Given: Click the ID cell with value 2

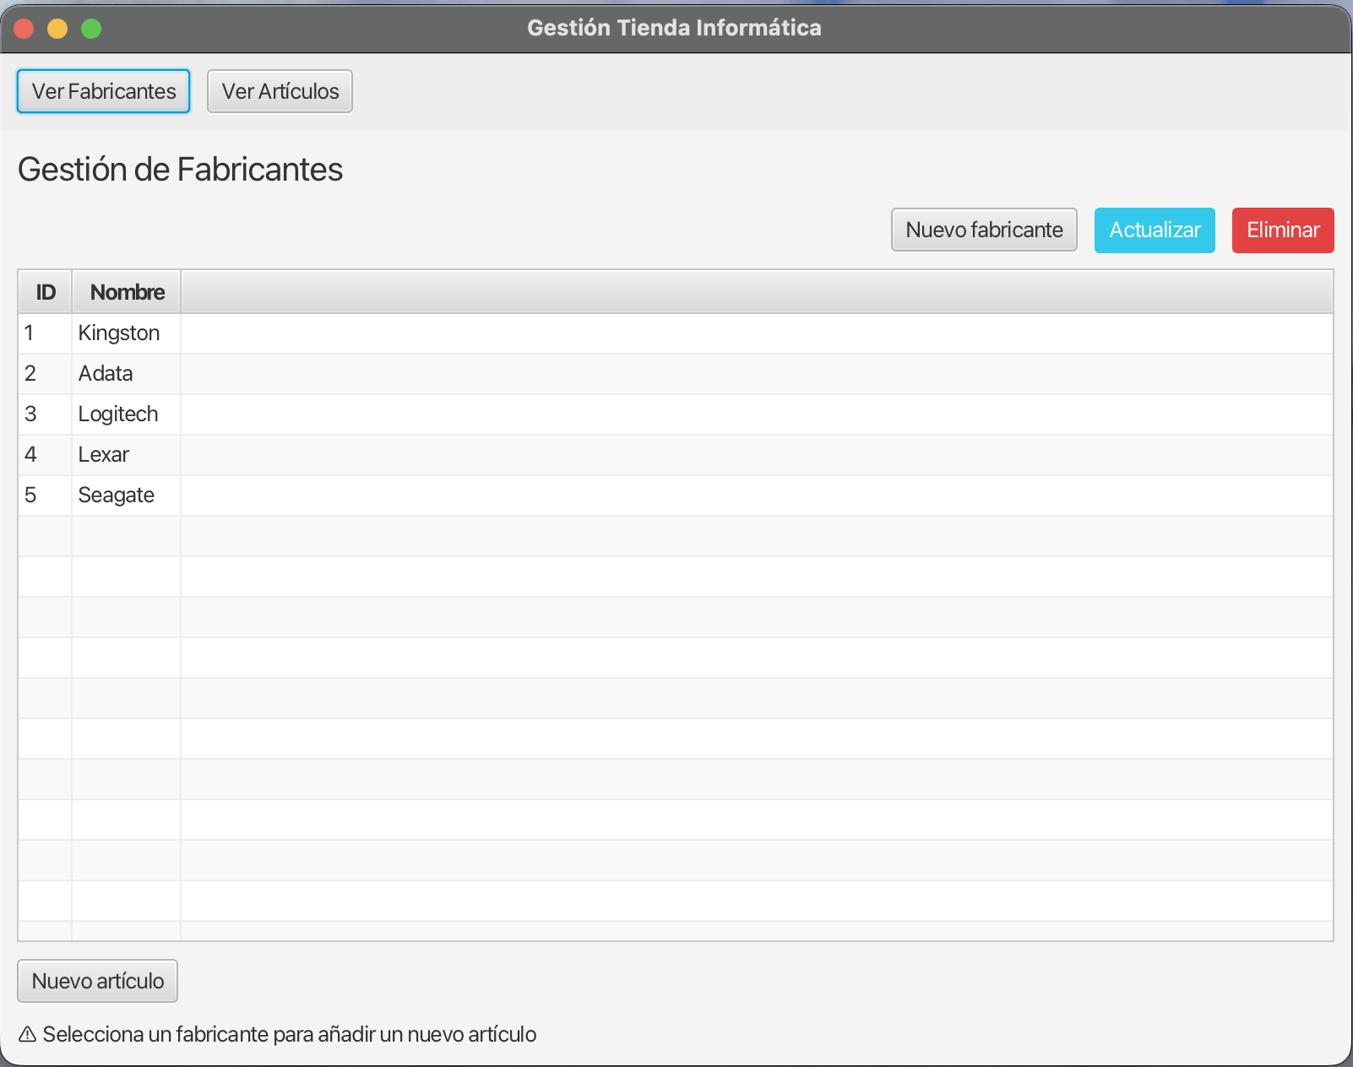Looking at the screenshot, I should (46, 374).
